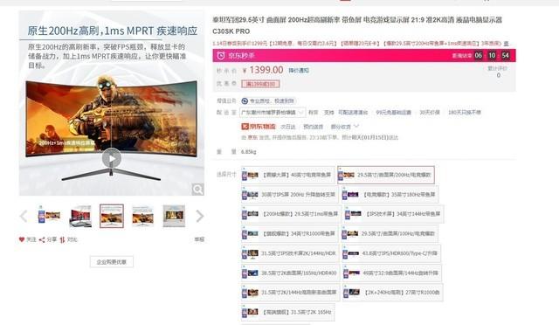This screenshot has height=325, width=559.
Task: Choose 31.5-inch 2K 165Hz option
Action: (287, 312)
